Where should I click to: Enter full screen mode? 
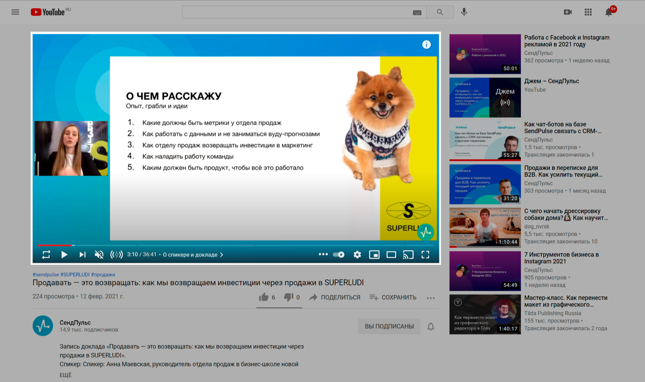[x=425, y=255]
